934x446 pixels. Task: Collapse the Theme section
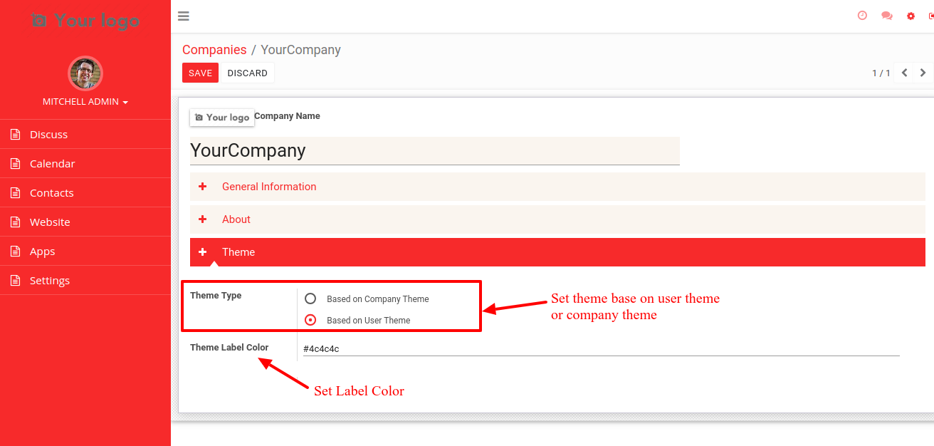pyautogui.click(x=557, y=252)
